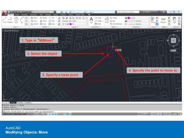
Task: Open the AutoCAD application menu logo
Action: coord(4,13)
